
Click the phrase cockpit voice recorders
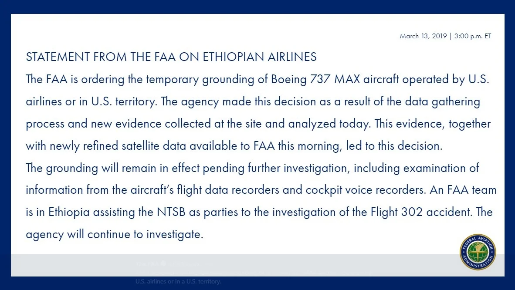pyautogui.click(x=366, y=190)
